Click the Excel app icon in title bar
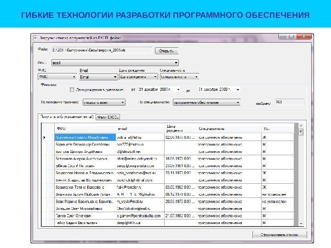 point(35,38)
